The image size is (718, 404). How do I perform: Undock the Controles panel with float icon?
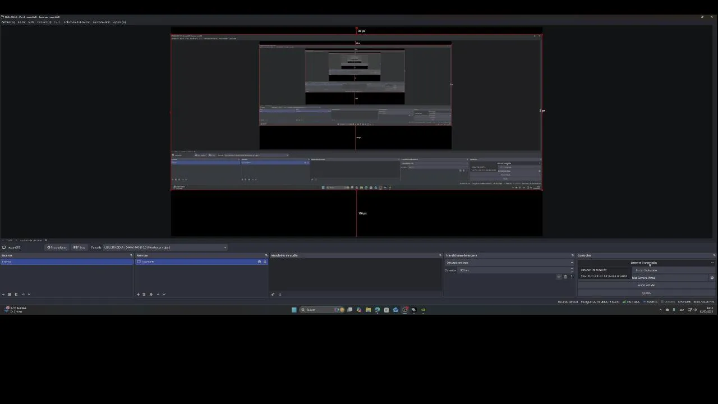pos(714,255)
